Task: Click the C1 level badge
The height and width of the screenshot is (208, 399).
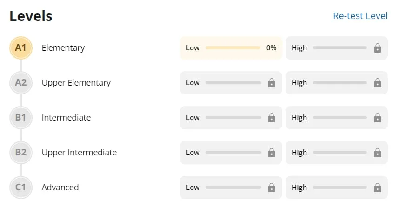Action: tap(20, 188)
